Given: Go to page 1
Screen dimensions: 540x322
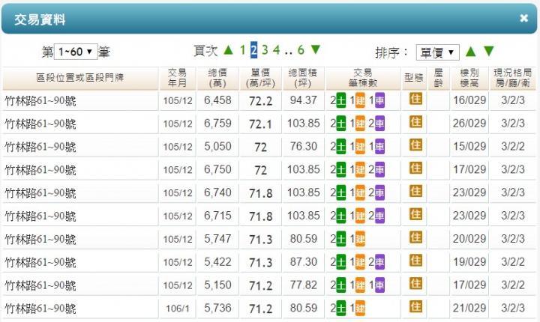Looking at the screenshot, I should pyautogui.click(x=243, y=50).
